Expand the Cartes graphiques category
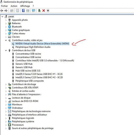 (6, 30)
